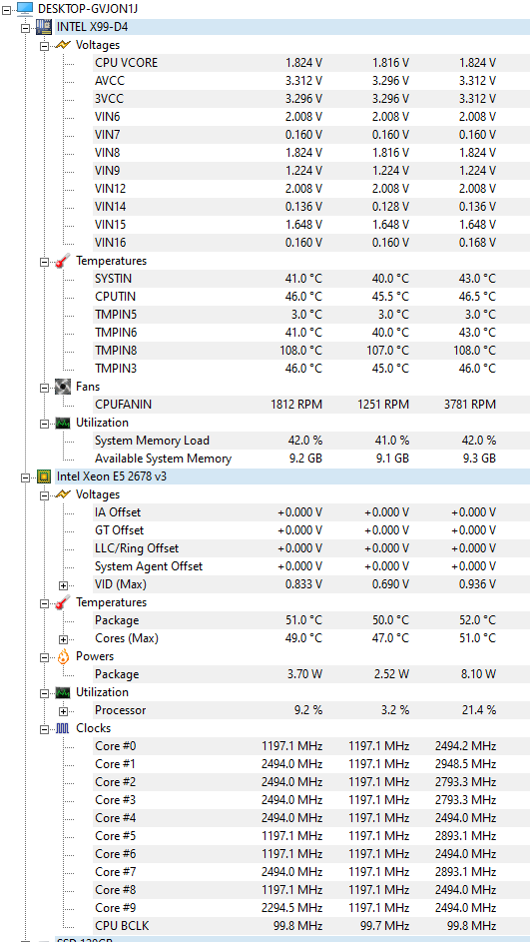Collapse the Powers section
Image resolution: width=530 pixels, height=942 pixels.
click(44, 656)
